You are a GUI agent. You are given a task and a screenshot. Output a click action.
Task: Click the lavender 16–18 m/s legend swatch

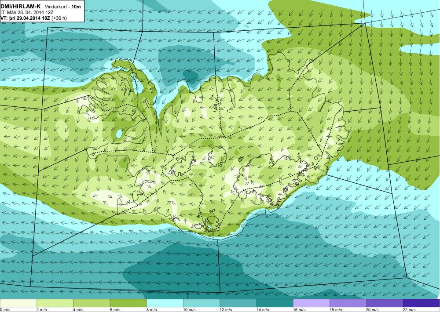[x=312, y=303]
